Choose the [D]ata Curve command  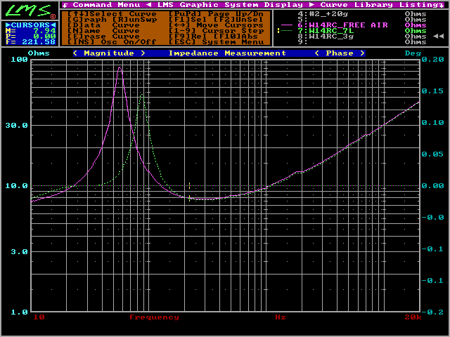pos(103,25)
